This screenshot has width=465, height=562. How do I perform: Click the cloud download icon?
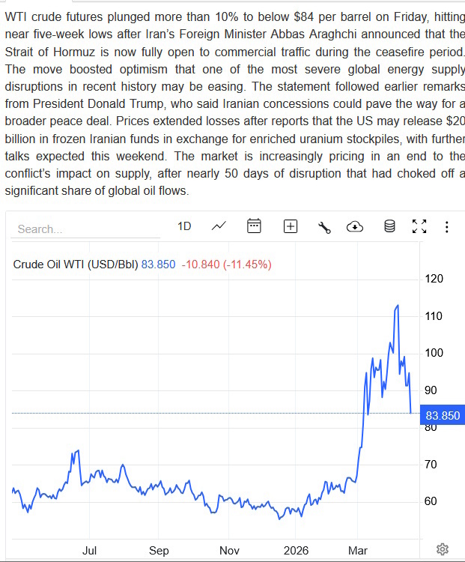tap(356, 226)
